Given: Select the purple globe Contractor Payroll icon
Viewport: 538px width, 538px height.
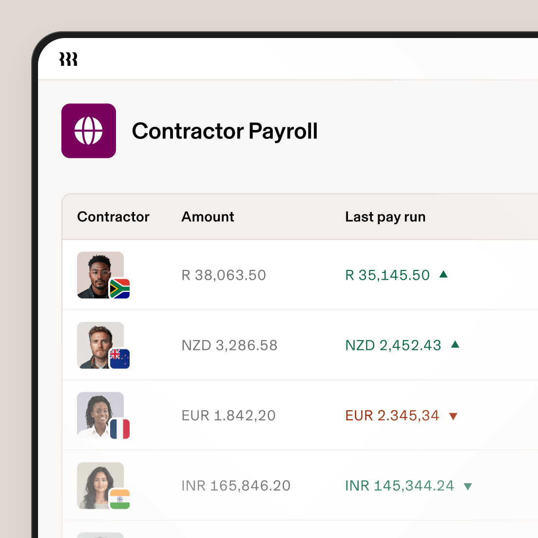Looking at the screenshot, I should 89,130.
